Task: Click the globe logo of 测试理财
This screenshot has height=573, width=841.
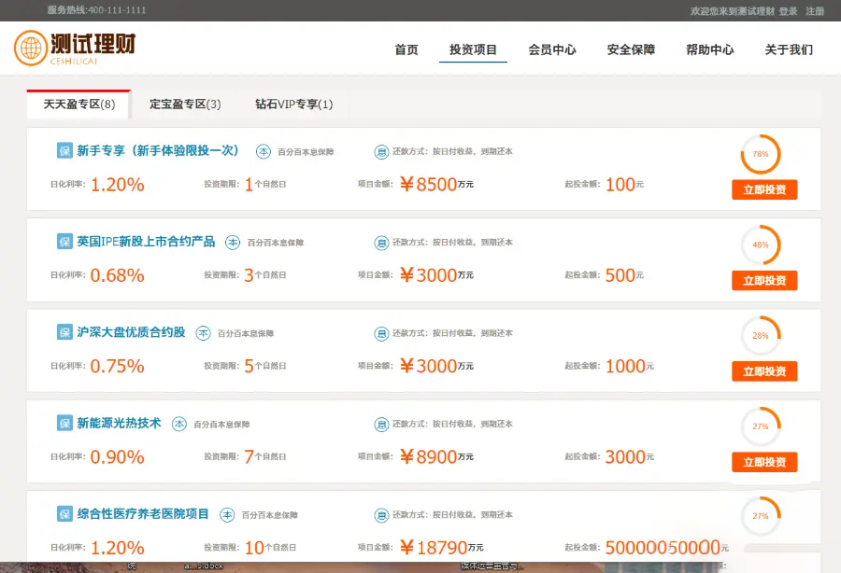Action: [31, 49]
